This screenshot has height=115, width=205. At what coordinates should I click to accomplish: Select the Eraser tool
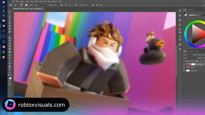click(x=10, y=43)
